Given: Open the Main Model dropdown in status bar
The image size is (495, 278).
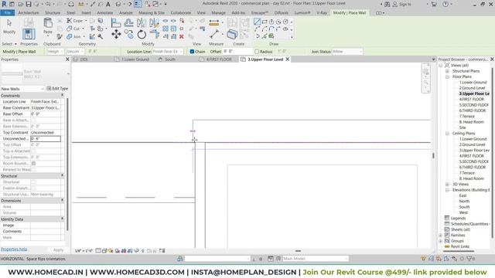Looking at the screenshot, I should (x=315, y=259).
